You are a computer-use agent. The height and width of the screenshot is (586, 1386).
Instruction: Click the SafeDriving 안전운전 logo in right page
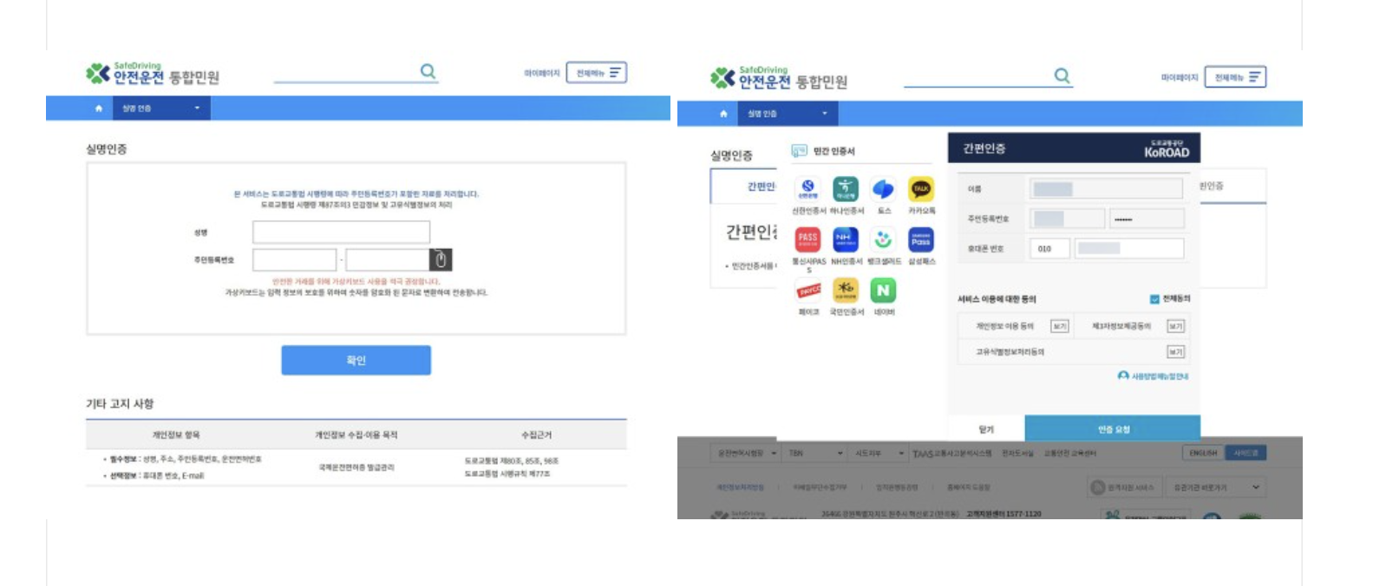click(x=778, y=78)
